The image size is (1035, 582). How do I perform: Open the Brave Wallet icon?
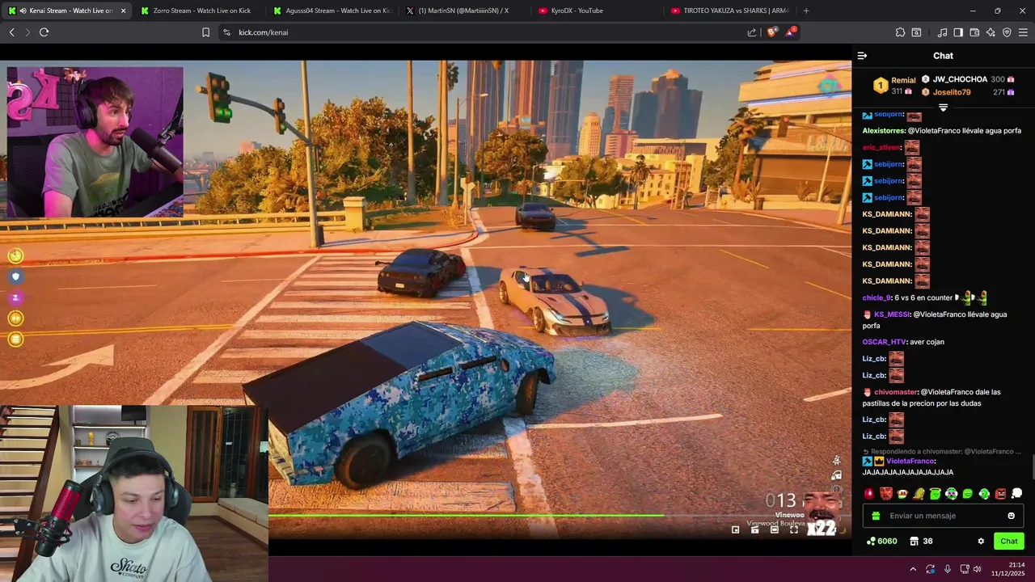coord(974,32)
